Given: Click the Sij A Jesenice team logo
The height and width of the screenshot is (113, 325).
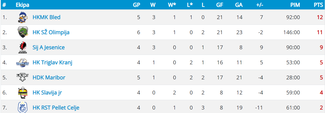Looking at the screenshot, I should pyautogui.click(x=22, y=47).
